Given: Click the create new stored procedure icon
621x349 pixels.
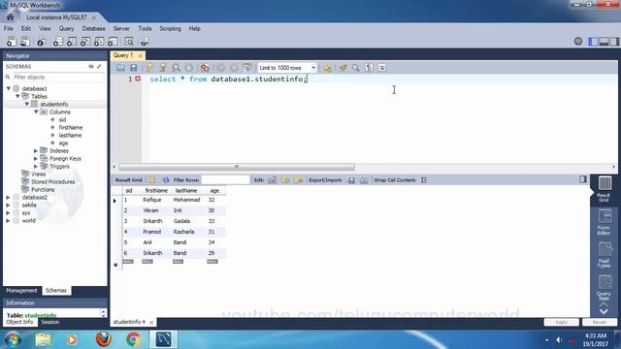Looking at the screenshot, I should [x=99, y=42].
